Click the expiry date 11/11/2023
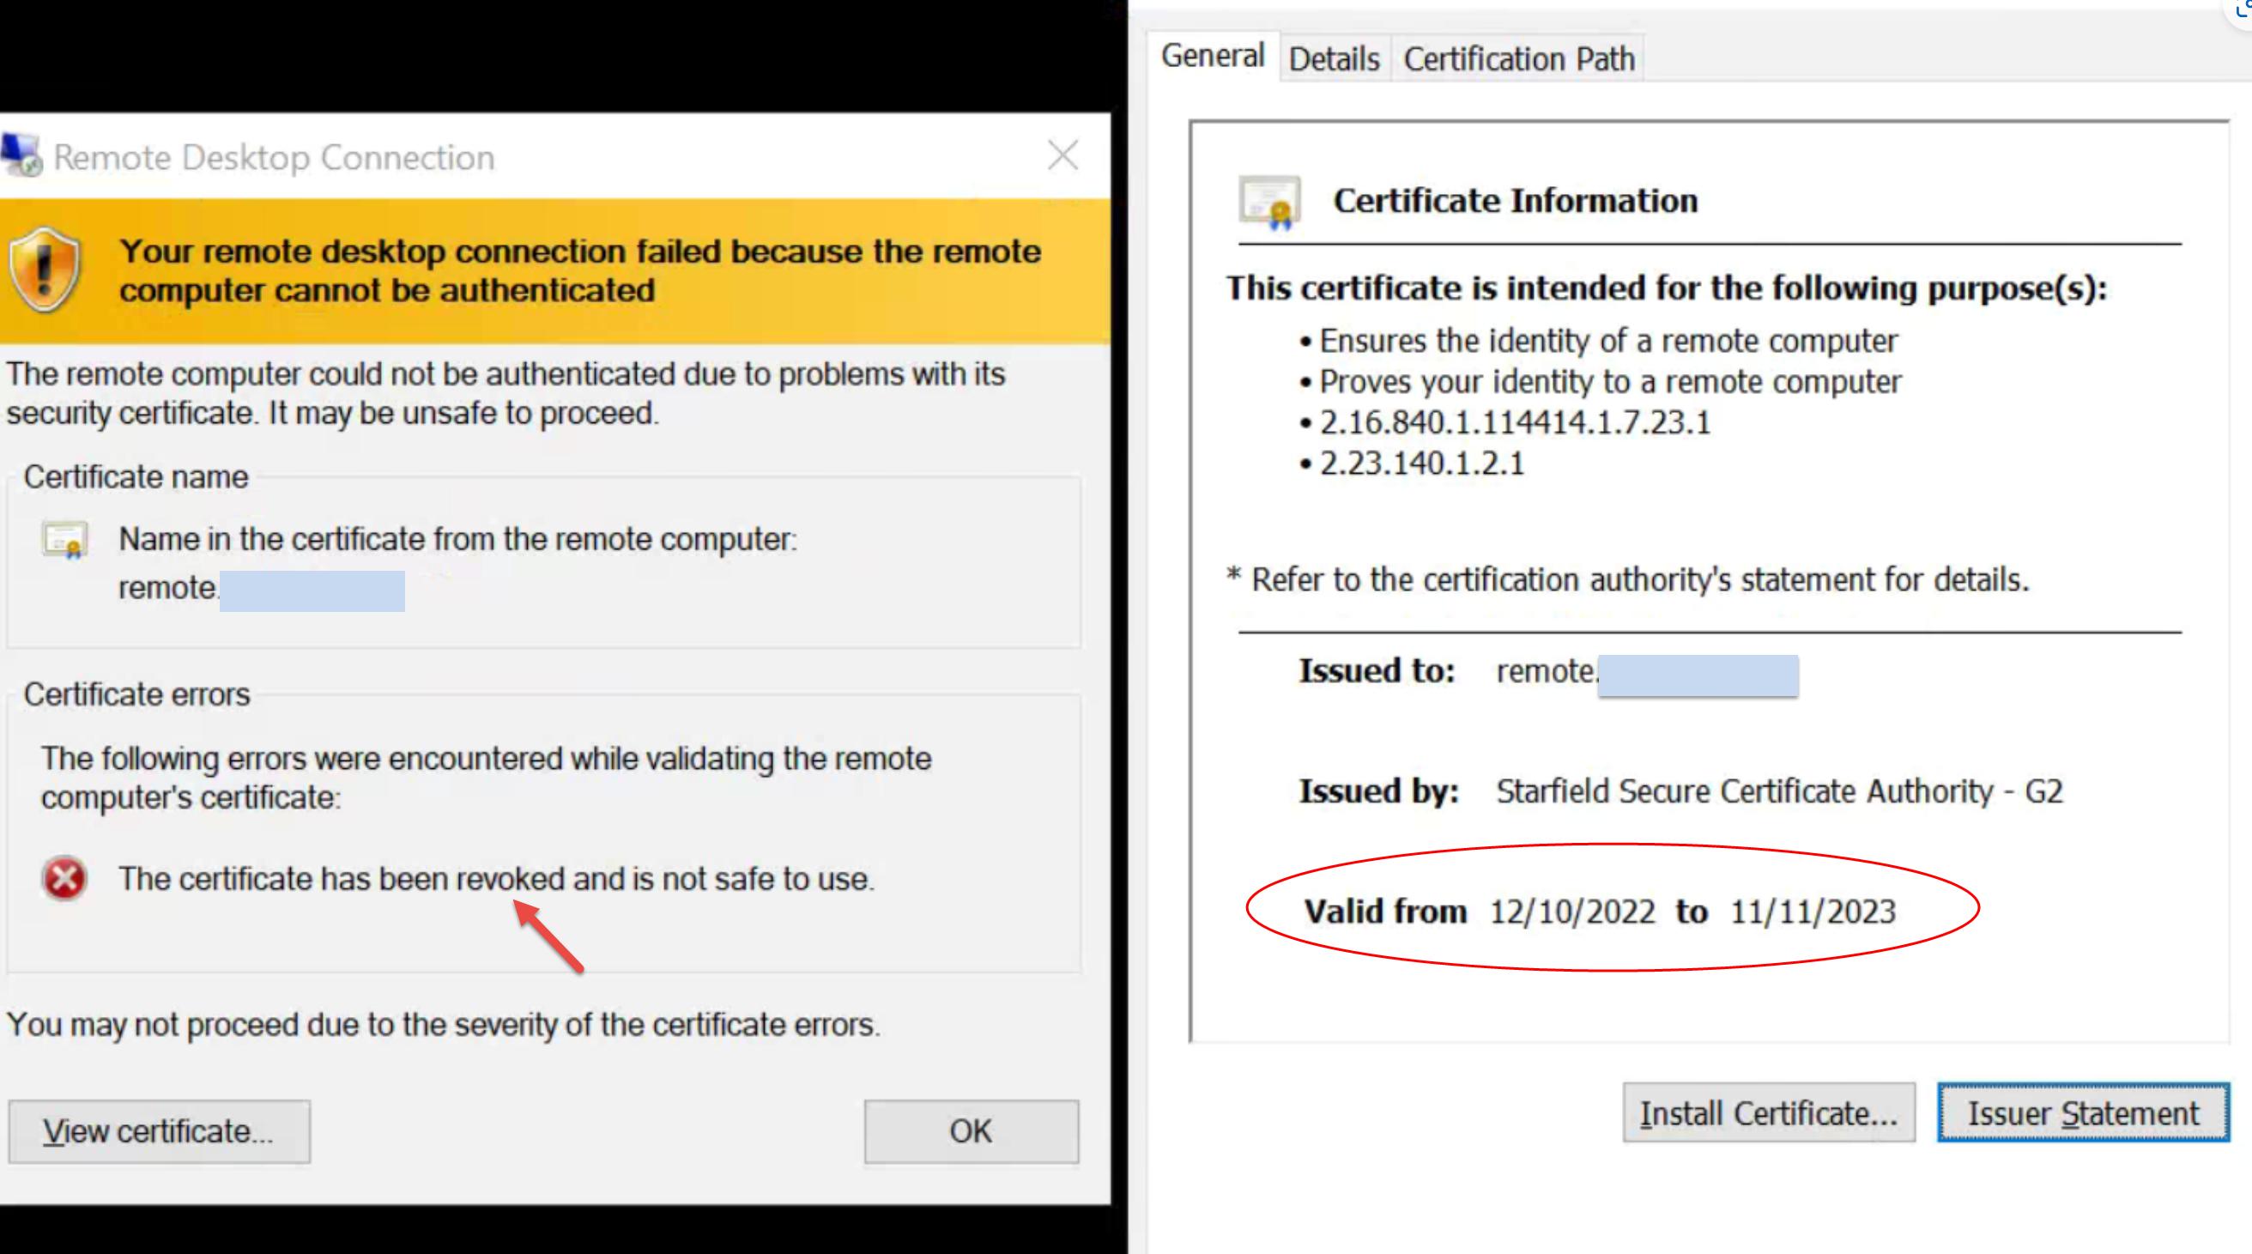Screen dimensions: 2252x1254 [1813, 912]
